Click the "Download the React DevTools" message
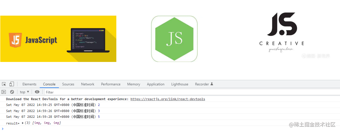 pyautogui.click(x=67, y=99)
